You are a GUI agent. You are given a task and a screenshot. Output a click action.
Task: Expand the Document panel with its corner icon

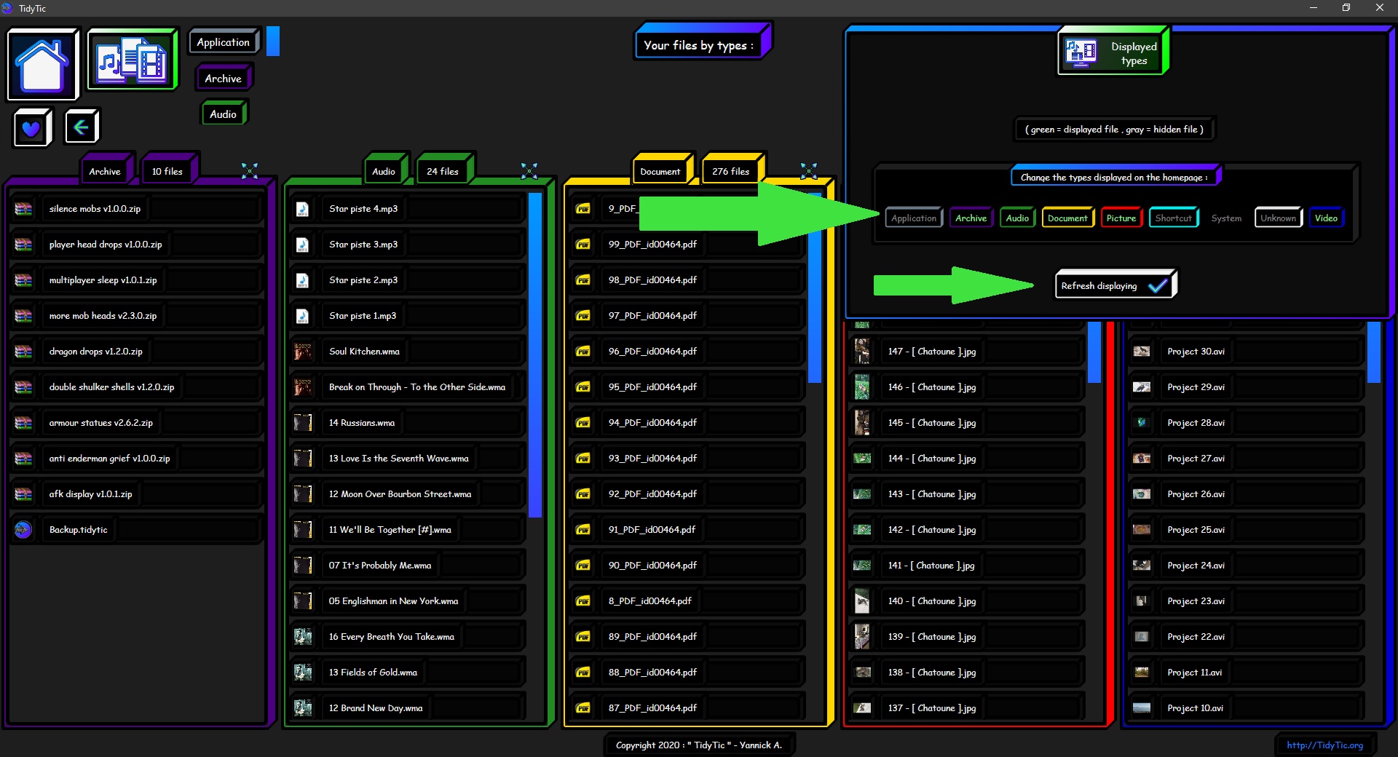click(x=809, y=170)
